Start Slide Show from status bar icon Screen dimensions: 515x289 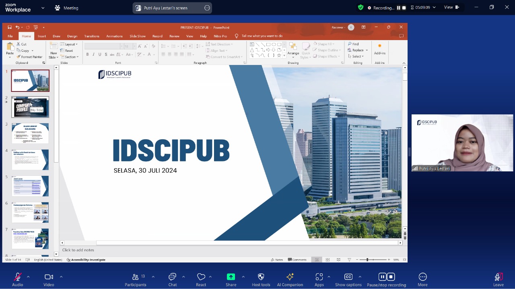pos(349,260)
